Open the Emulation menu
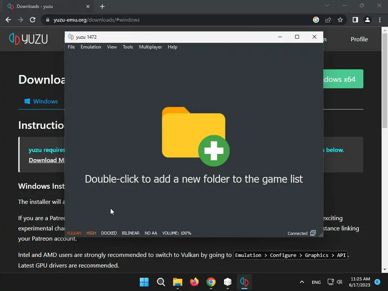388x291 pixels. (91, 47)
